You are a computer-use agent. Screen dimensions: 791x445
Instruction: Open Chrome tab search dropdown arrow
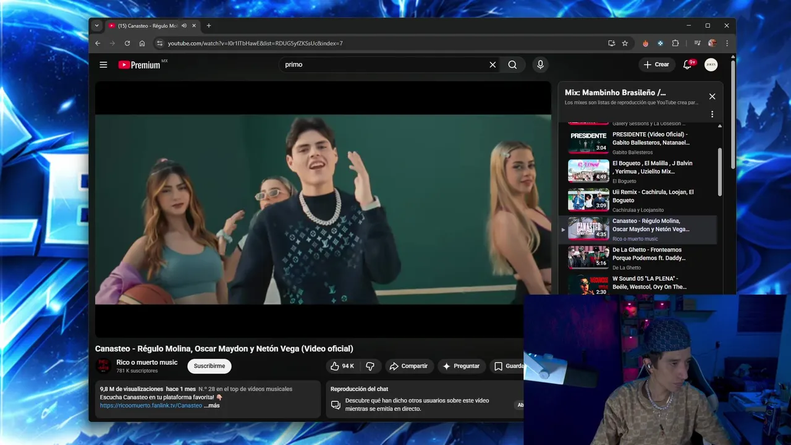96,25
